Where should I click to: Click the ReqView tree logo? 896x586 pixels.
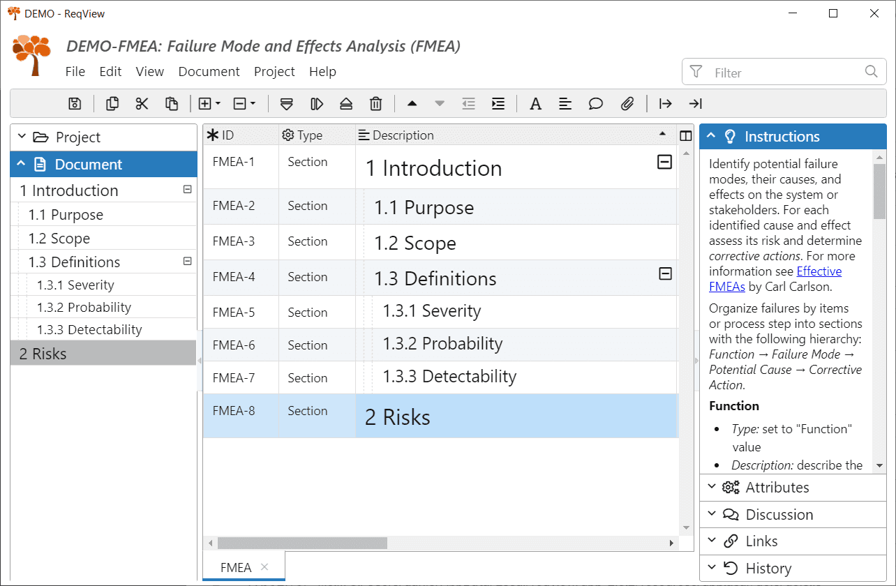tap(31, 56)
